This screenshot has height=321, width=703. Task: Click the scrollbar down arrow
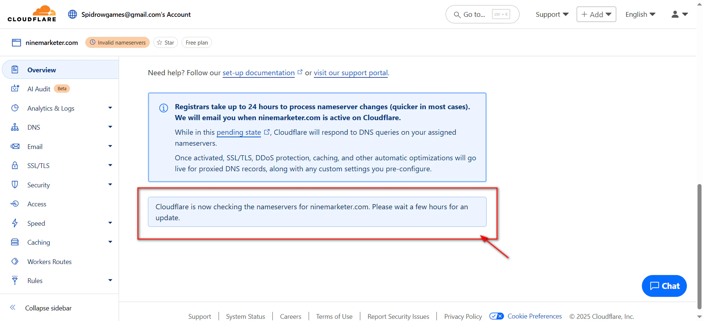pyautogui.click(x=699, y=317)
